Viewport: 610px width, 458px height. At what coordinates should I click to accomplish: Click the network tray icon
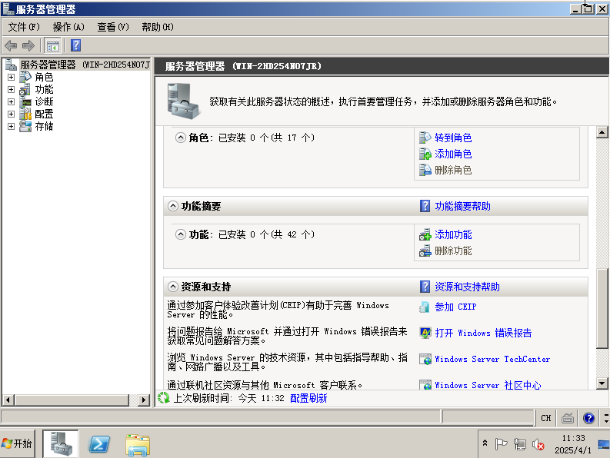520,443
